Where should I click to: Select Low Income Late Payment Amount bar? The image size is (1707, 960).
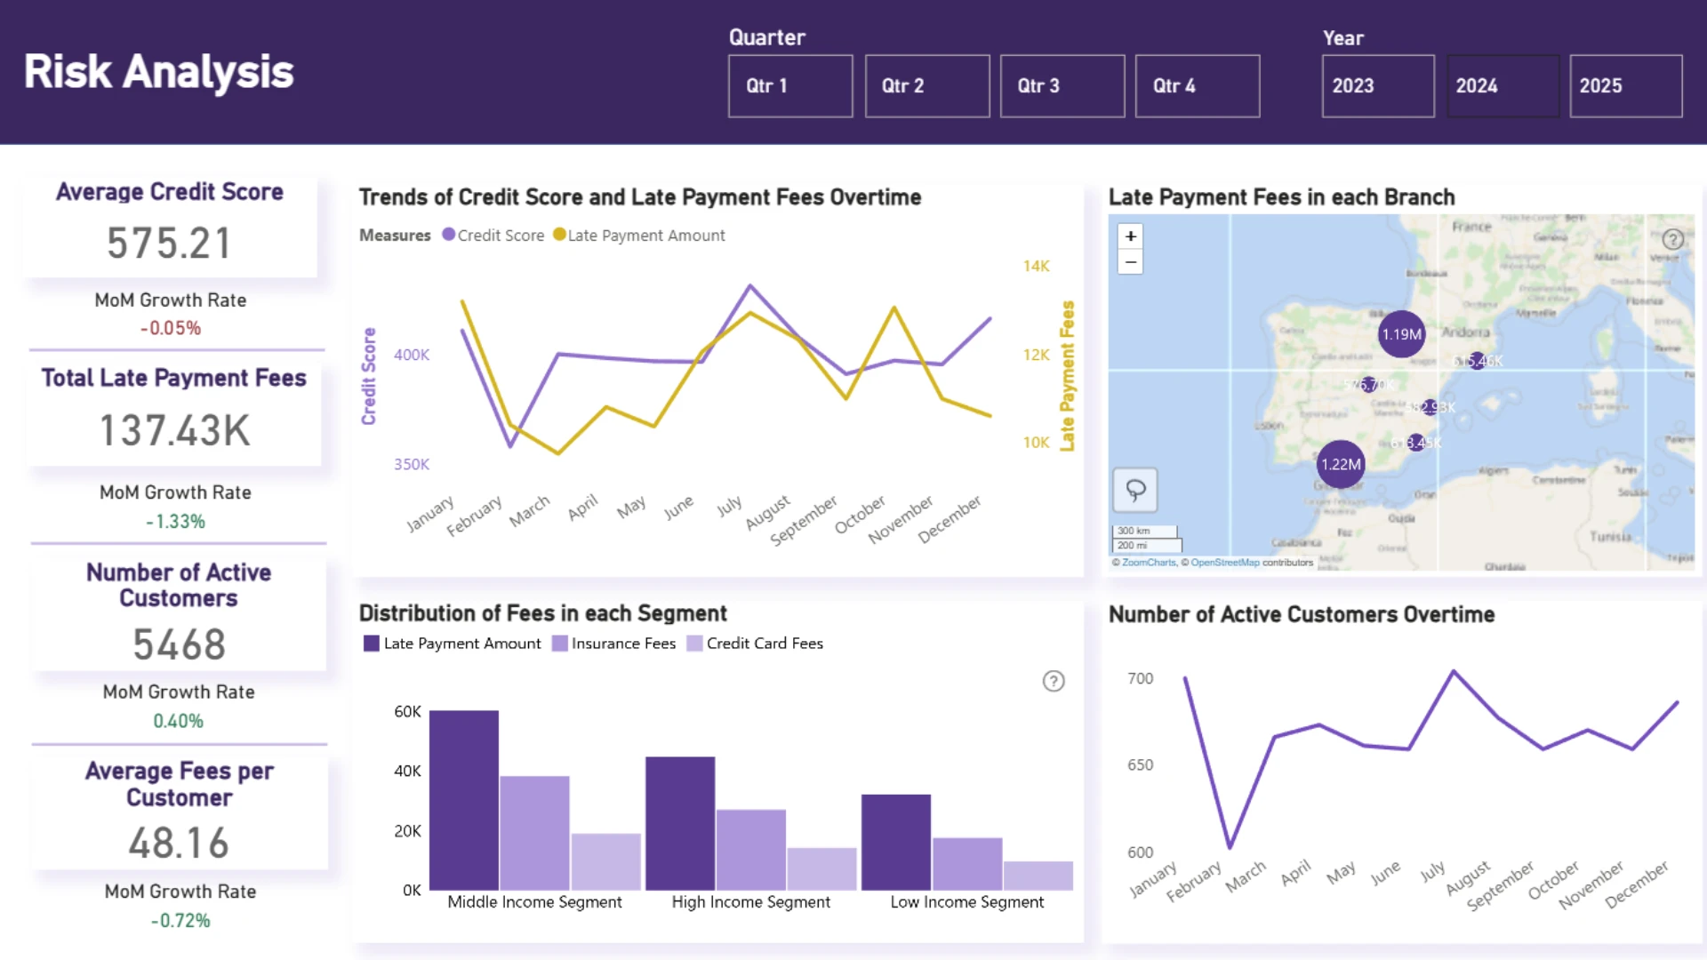pos(896,842)
